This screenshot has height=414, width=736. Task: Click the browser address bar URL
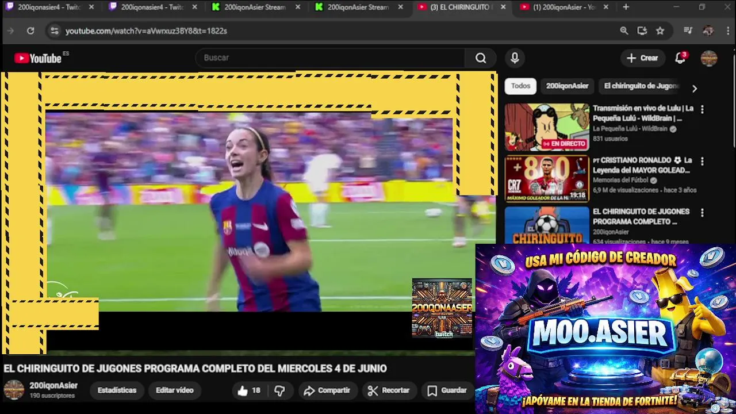pyautogui.click(x=146, y=31)
